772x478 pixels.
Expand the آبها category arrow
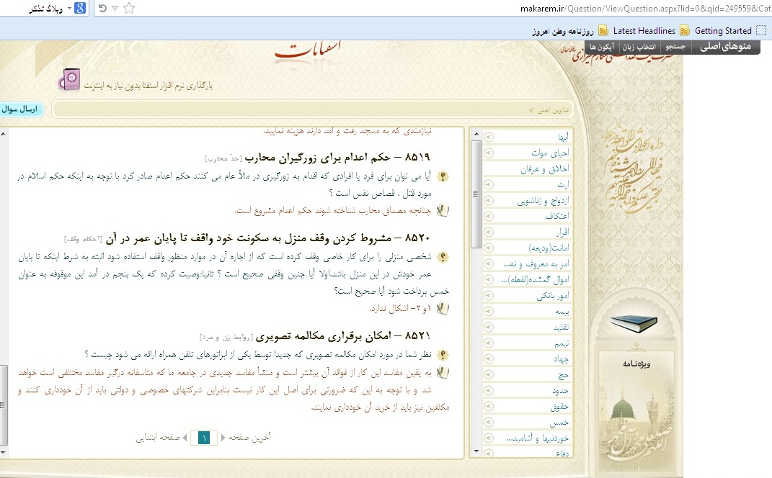pyautogui.click(x=489, y=137)
